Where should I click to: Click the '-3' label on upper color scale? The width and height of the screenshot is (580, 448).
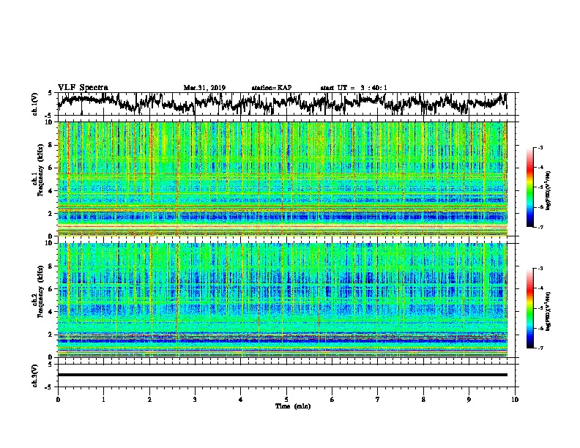pos(540,147)
